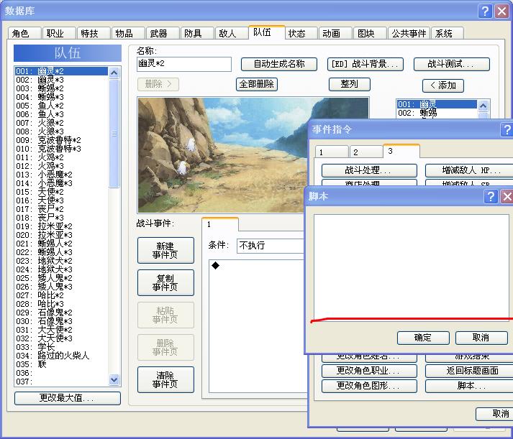Switch to the 系统 tab
513x439 pixels.
(x=448, y=33)
